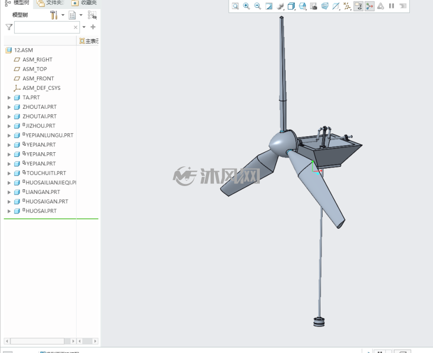Toggle the perspective view icon
This screenshot has width=433, height=353.
click(325, 6)
